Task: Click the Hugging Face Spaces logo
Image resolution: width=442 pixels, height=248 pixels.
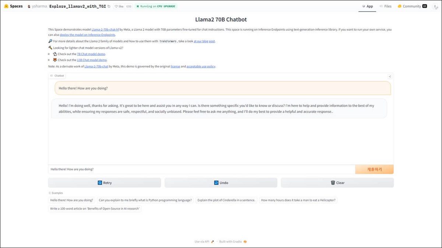Action: pyautogui.click(x=14, y=6)
